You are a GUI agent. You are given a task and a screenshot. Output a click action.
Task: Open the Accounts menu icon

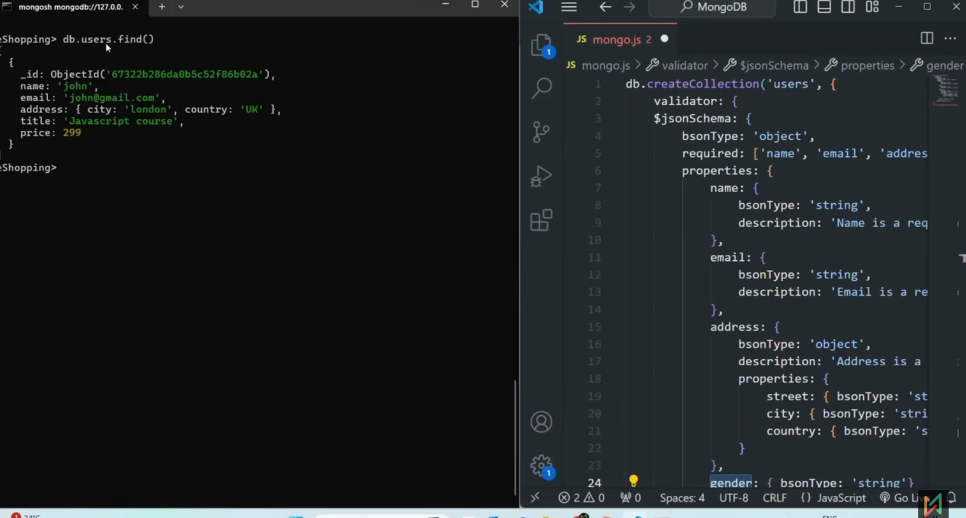point(542,422)
